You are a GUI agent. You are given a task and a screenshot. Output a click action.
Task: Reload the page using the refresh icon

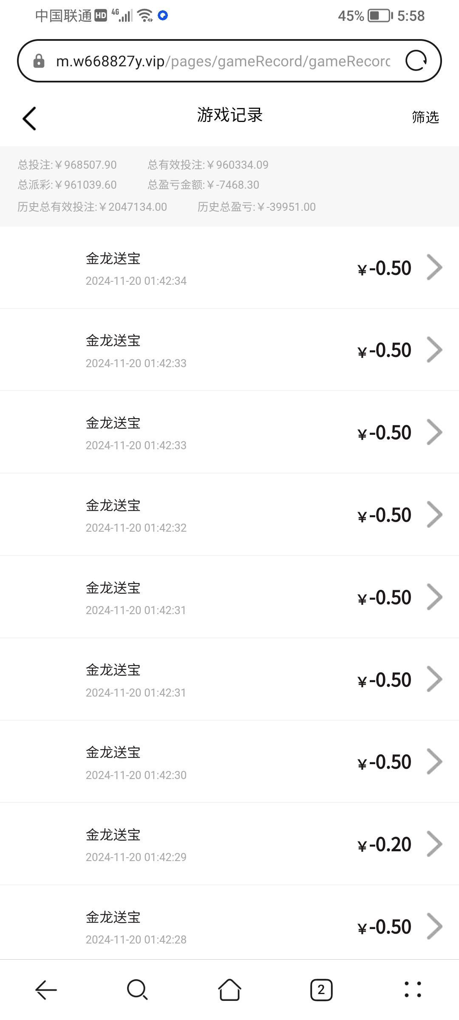[416, 61]
